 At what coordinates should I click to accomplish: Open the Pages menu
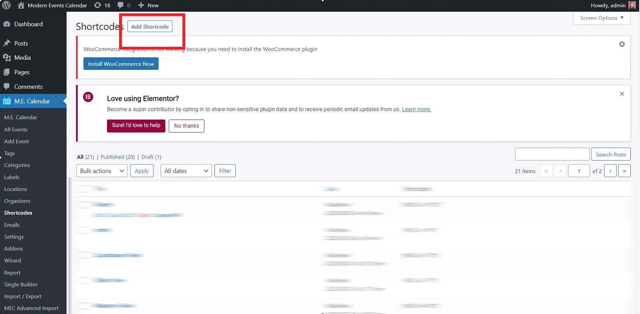pyautogui.click(x=22, y=72)
